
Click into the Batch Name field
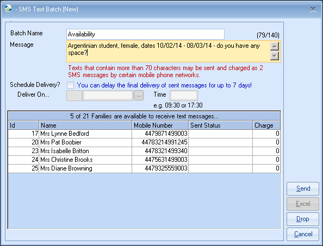tap(145, 34)
